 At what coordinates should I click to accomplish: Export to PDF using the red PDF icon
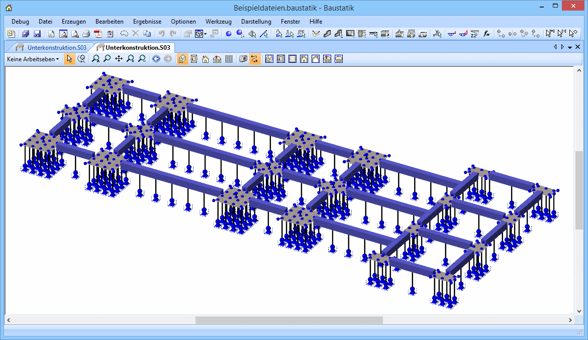point(98,34)
